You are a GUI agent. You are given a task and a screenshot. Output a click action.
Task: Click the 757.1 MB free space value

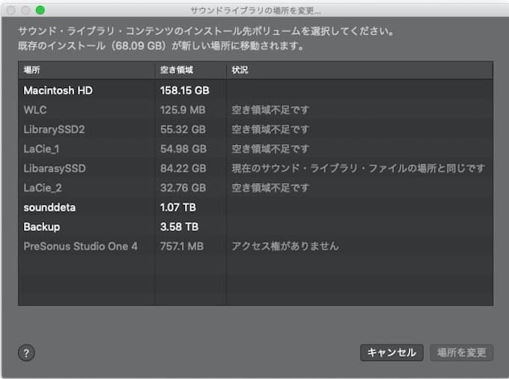182,246
